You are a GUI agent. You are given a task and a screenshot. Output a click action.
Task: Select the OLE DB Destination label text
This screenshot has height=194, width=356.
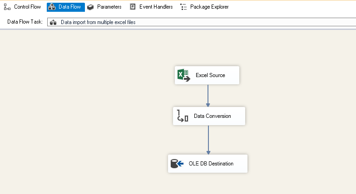211,164
